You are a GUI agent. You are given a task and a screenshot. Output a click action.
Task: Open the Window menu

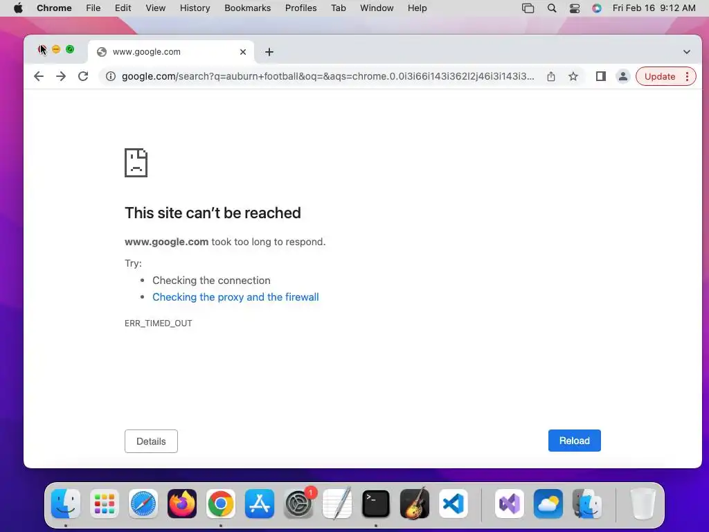click(377, 8)
